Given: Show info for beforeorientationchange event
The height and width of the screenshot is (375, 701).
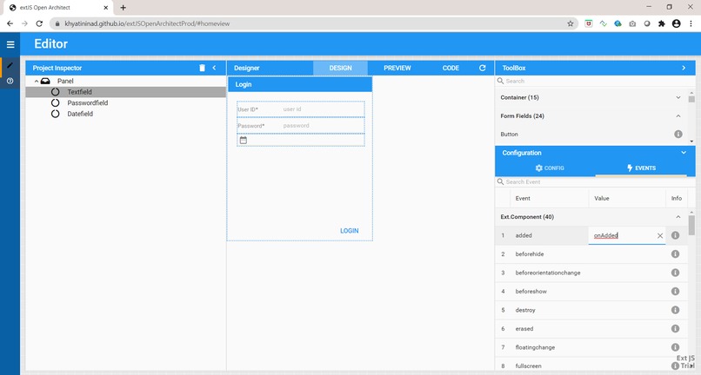Looking at the screenshot, I should coord(675,273).
